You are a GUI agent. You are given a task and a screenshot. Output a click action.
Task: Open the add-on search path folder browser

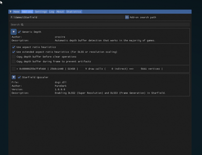[127, 17]
